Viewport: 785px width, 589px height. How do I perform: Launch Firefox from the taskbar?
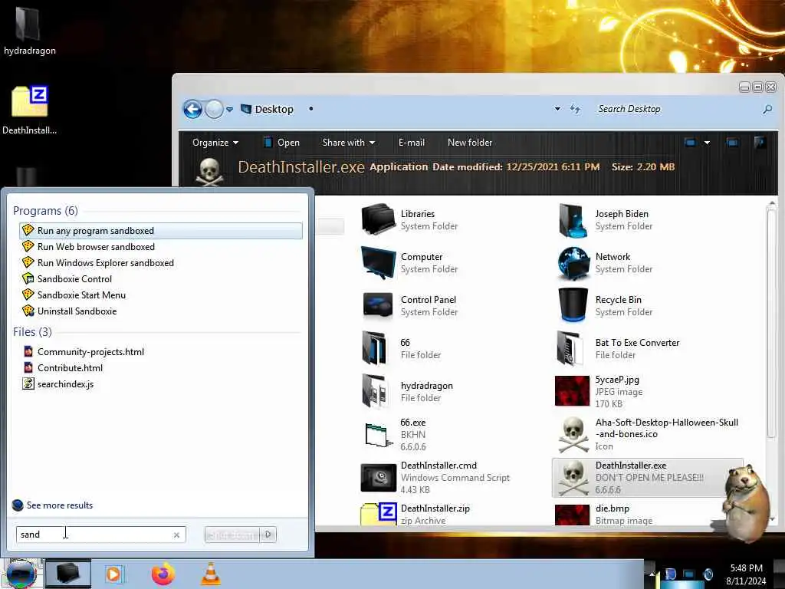pyautogui.click(x=163, y=574)
